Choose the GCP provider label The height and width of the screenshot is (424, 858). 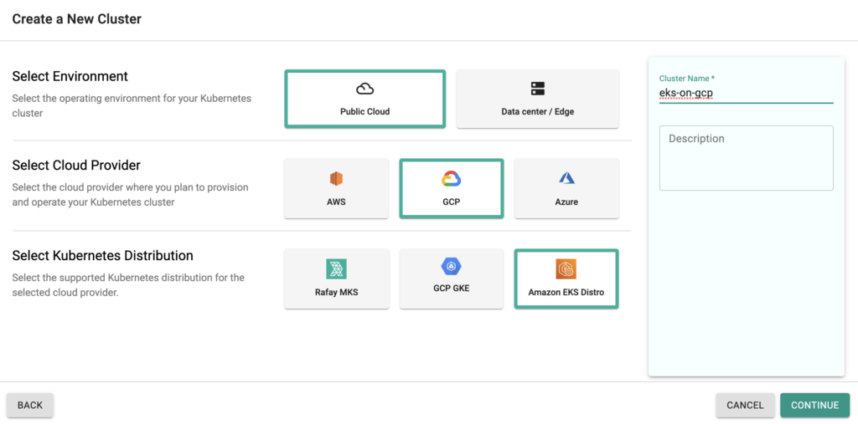click(x=452, y=202)
